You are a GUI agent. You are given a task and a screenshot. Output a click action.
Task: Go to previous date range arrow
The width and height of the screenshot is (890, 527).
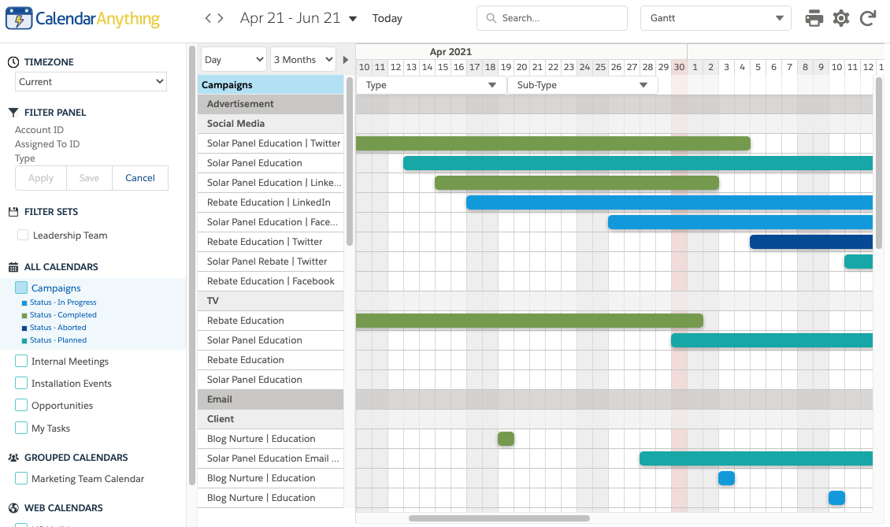pos(208,18)
